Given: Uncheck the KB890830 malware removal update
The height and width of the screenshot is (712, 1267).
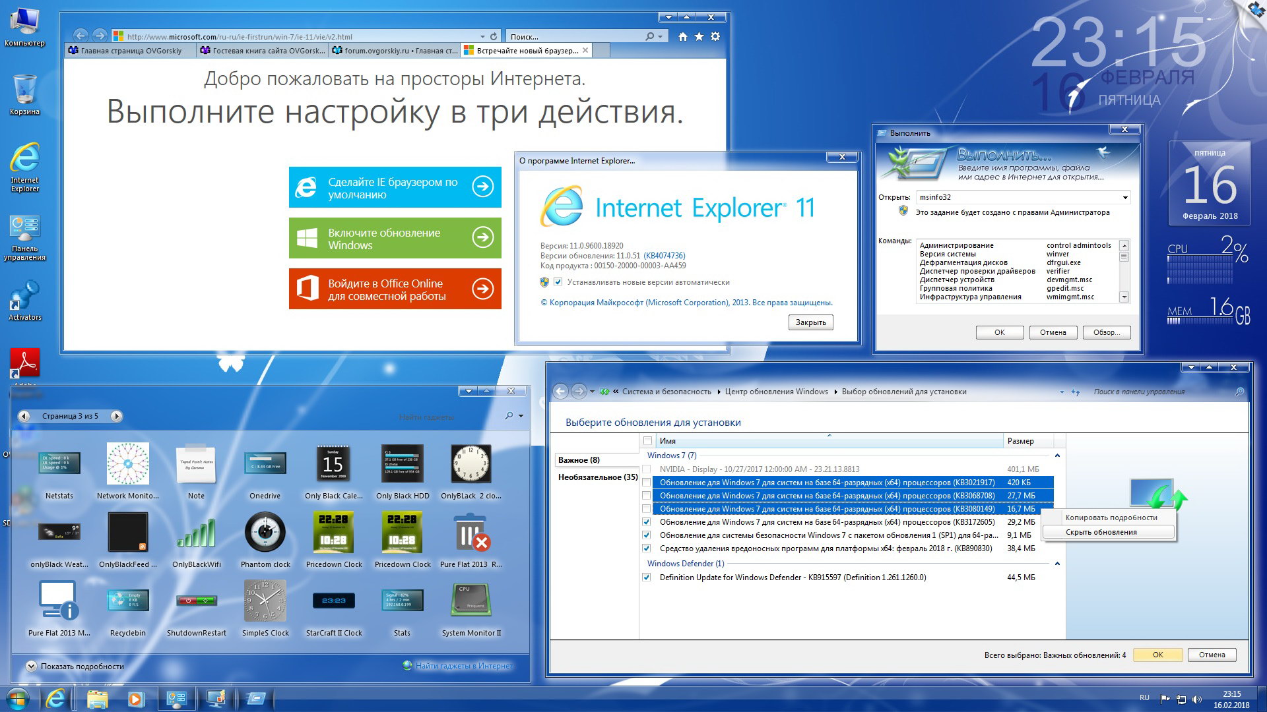Looking at the screenshot, I should coord(647,549).
